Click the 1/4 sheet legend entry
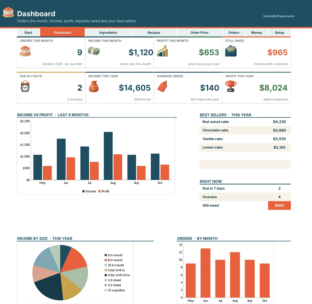 113,280
